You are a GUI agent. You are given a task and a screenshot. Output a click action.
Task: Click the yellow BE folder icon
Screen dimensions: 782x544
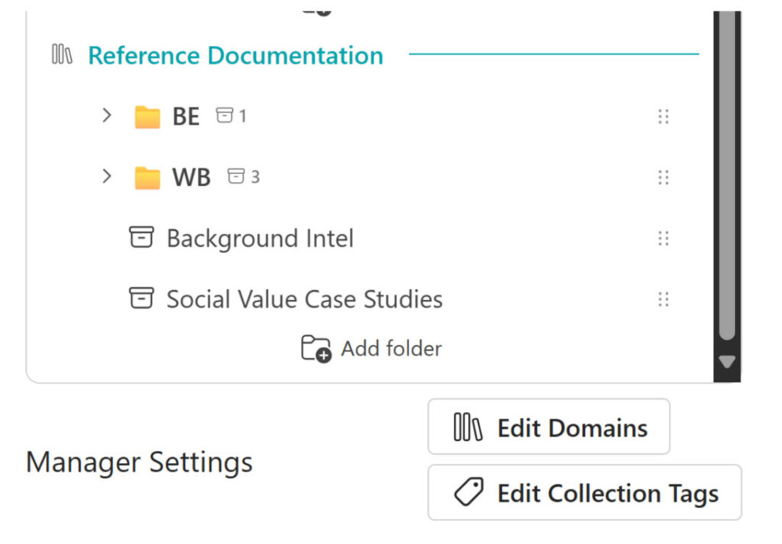(147, 117)
